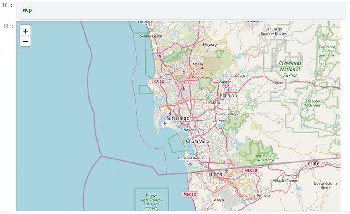Click the 'Marine Corps Air Station Miramar' label

[198, 70]
